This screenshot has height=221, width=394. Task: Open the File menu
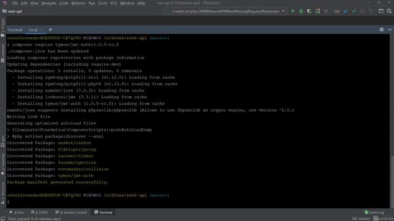[15, 3]
